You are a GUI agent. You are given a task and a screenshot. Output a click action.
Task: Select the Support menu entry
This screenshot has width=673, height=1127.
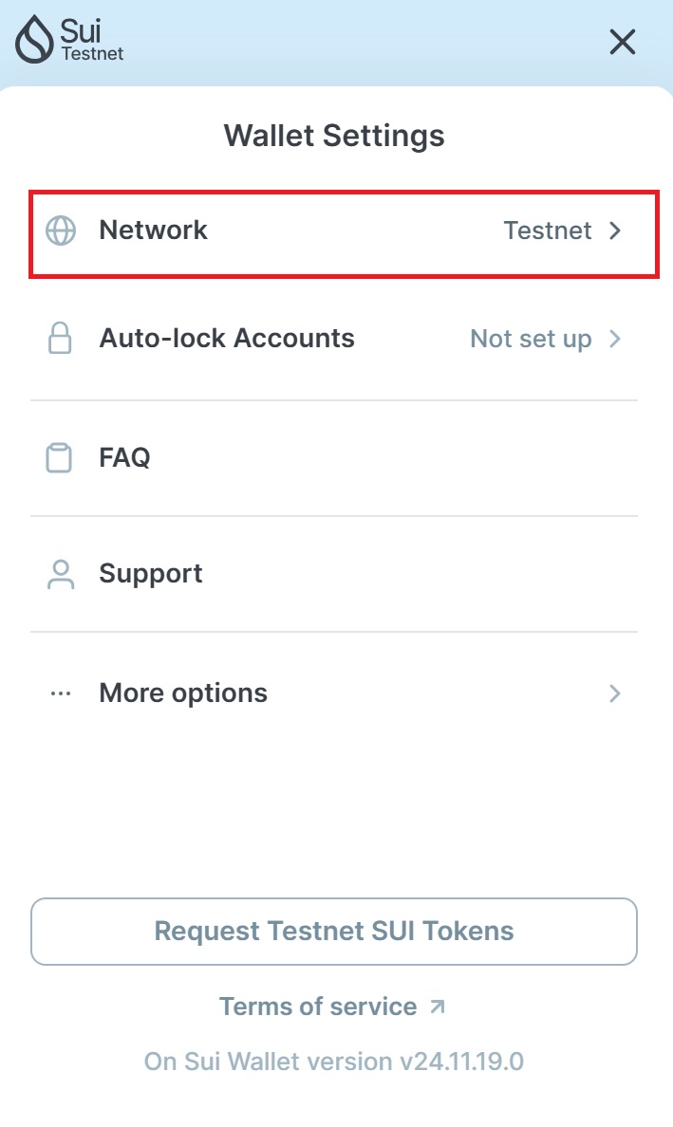(x=151, y=574)
